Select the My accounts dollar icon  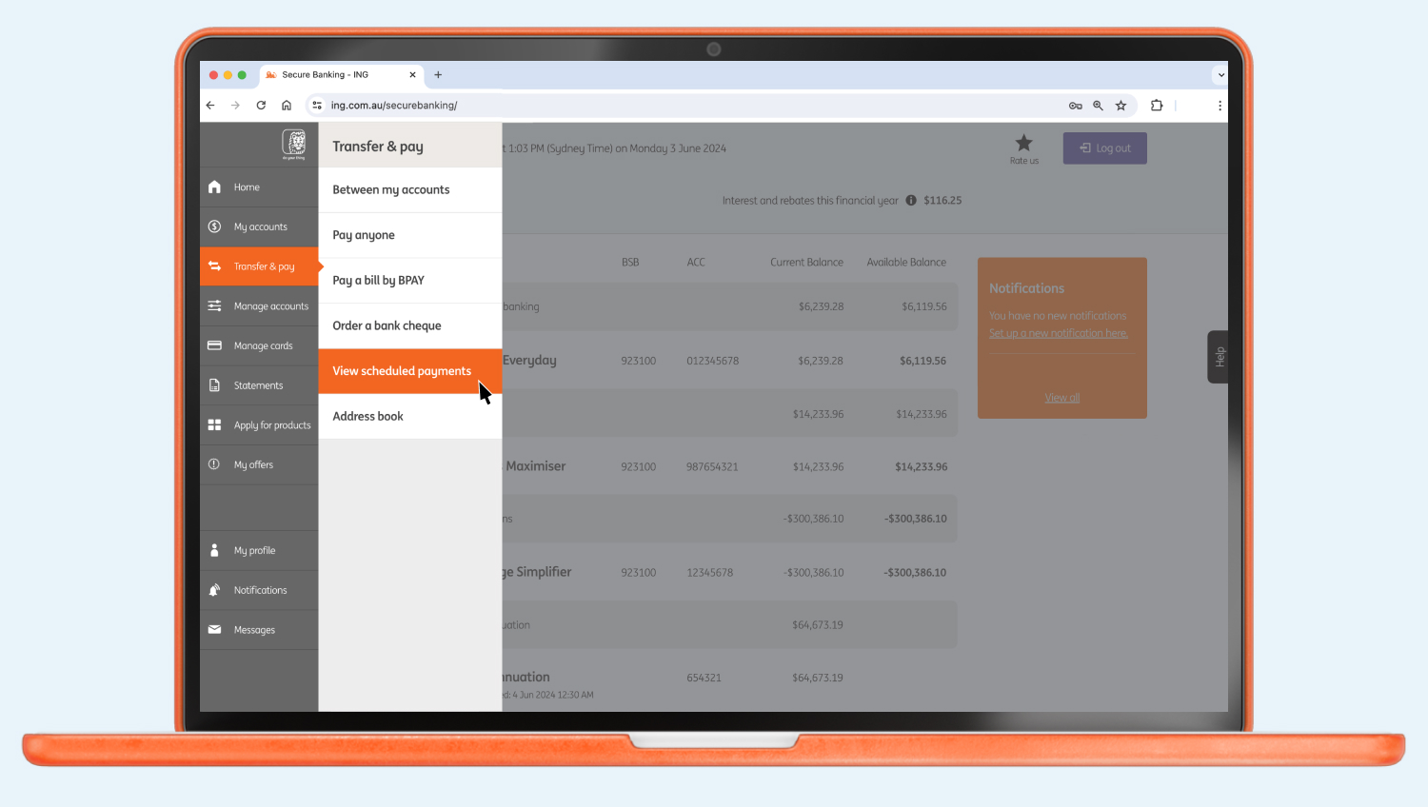pos(215,226)
